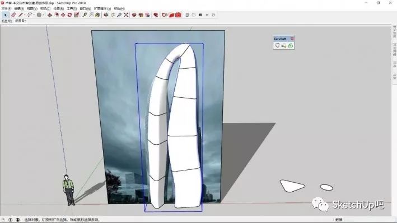The image size is (397, 223).
Task: Activate the Rotate tool
Action: click(69, 15)
